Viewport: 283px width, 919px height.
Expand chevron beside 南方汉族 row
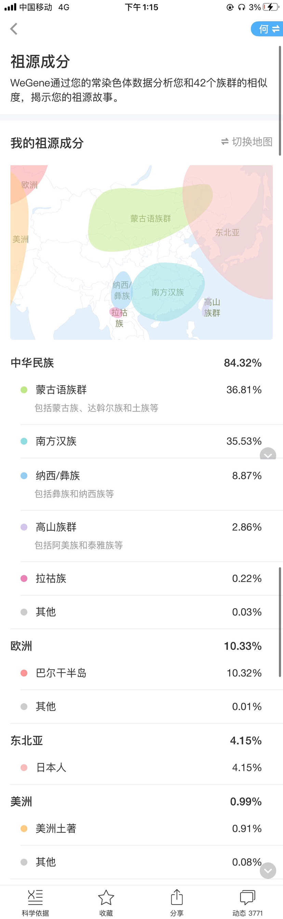(268, 454)
